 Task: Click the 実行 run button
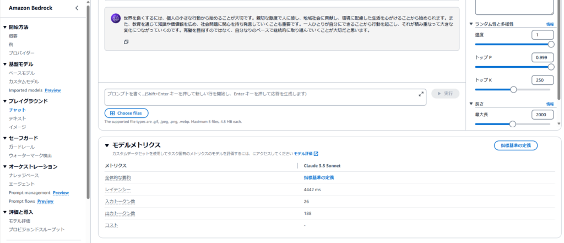point(444,94)
